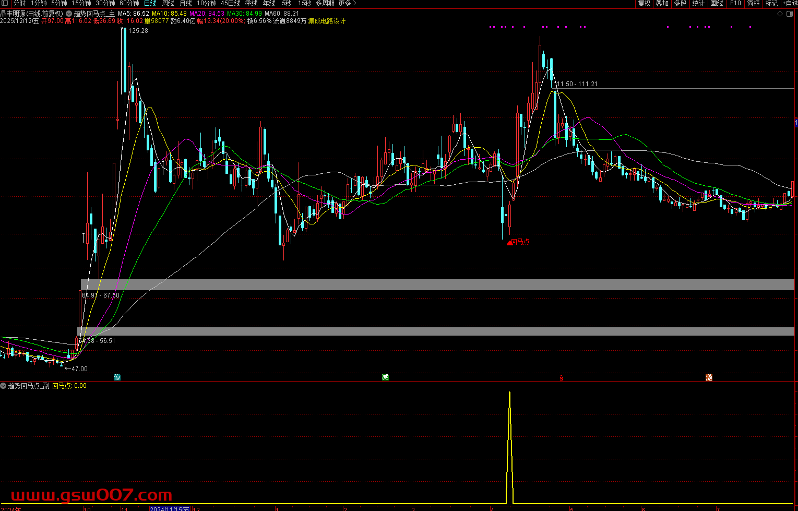
Task: Click the orange 激 event marker
Action: 709,377
